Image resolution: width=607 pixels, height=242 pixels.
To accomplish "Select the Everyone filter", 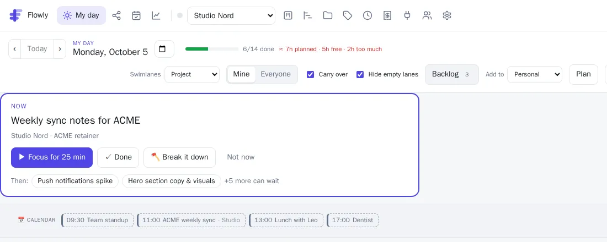I will coord(275,74).
